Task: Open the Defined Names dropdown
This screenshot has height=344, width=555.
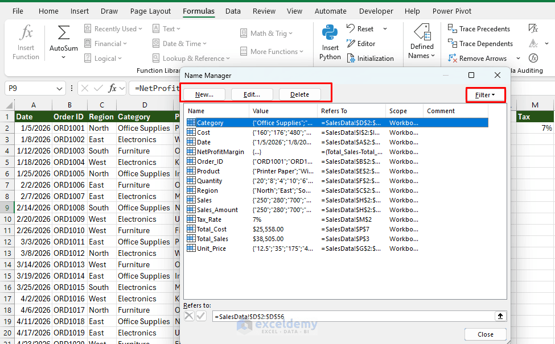Action: (421, 42)
